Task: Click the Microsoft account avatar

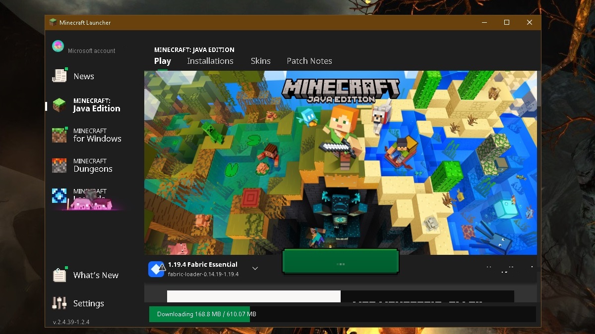Action: tap(58, 46)
